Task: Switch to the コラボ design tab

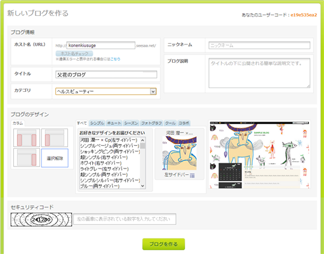Action: 184,123
